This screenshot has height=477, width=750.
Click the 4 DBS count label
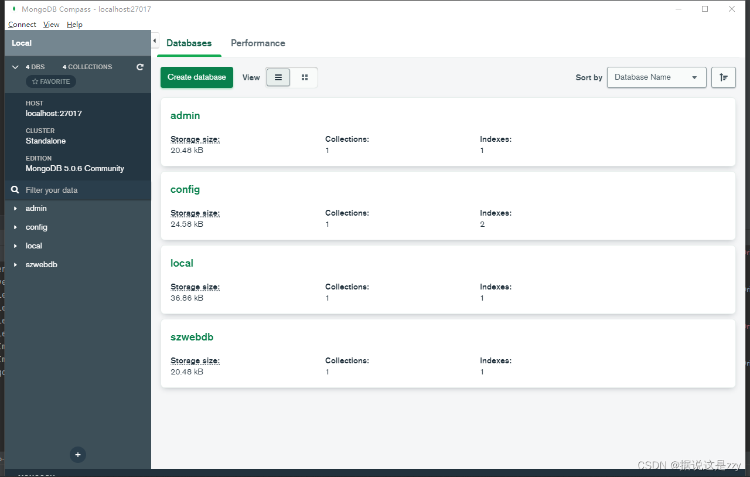(x=35, y=67)
